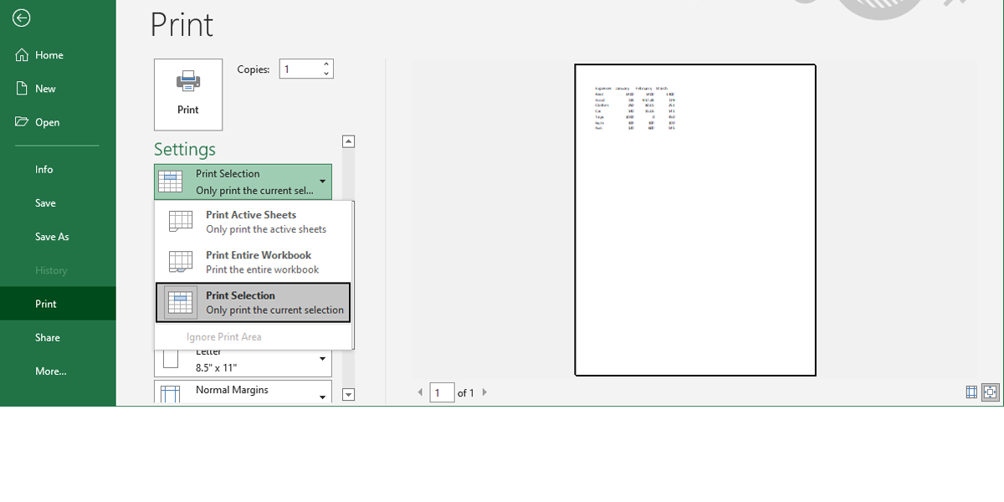Increase copies with the up arrow
This screenshot has height=502, width=1004.
pos(326,64)
